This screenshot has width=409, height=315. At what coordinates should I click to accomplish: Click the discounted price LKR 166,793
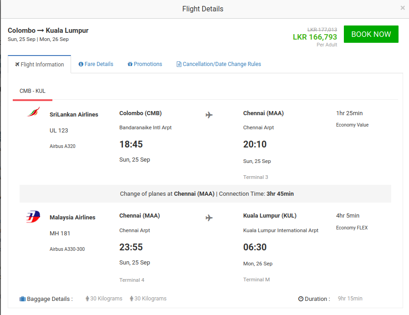click(x=315, y=37)
